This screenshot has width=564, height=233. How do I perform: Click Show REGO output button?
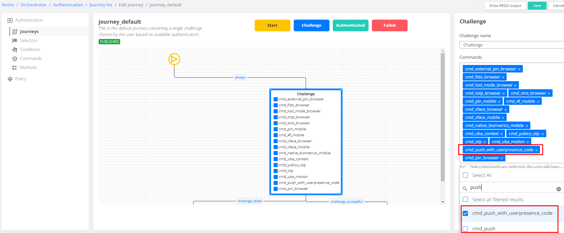pyautogui.click(x=505, y=6)
